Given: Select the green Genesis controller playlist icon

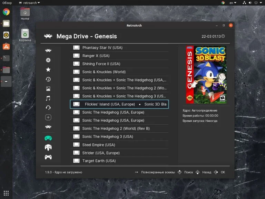Looking at the screenshot, I should click(48, 138).
